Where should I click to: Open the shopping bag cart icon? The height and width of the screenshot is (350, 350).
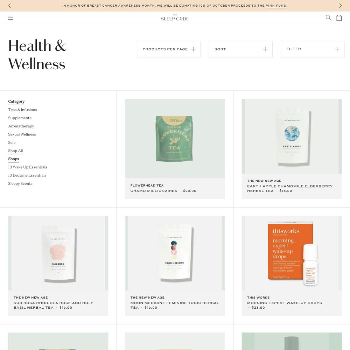point(339,17)
